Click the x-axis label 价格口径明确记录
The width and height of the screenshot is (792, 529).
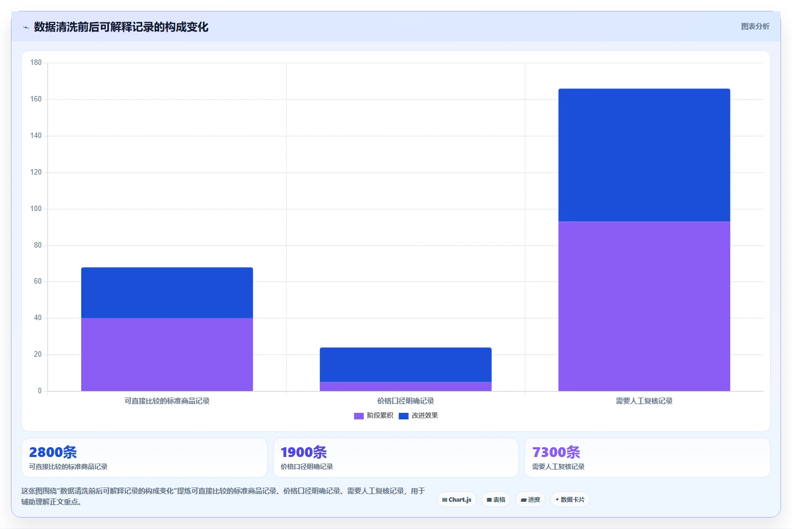406,401
